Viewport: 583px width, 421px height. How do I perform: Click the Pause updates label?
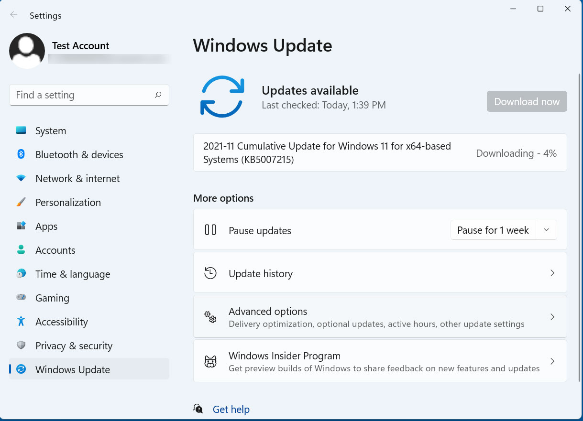[260, 230]
